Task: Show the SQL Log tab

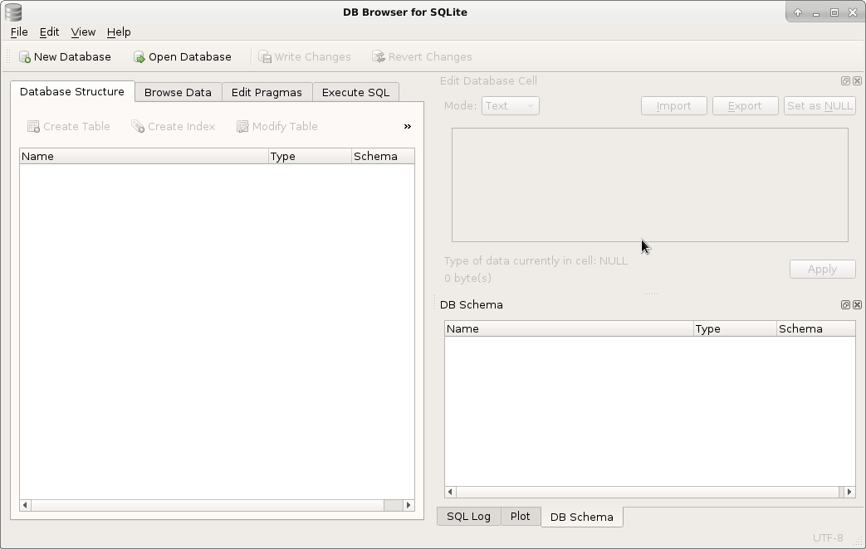Action: [468, 517]
